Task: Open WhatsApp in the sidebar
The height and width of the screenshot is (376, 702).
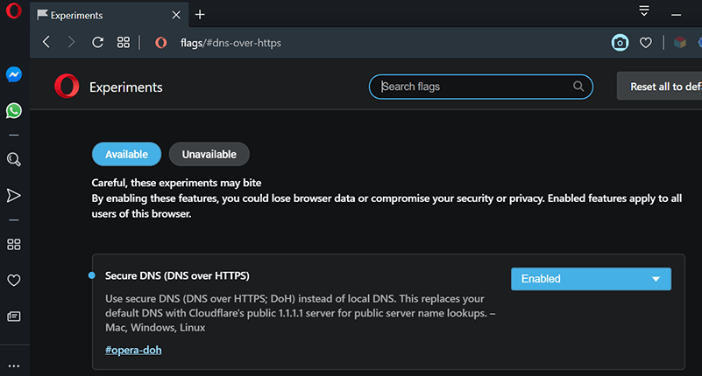Action: [14, 111]
